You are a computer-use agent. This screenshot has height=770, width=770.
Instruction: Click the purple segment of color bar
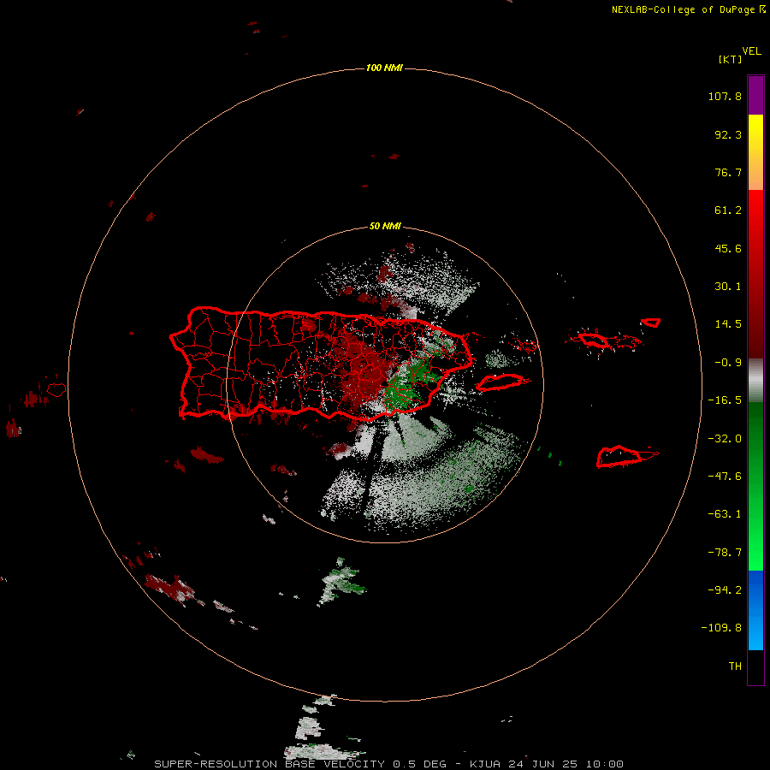tap(755, 96)
